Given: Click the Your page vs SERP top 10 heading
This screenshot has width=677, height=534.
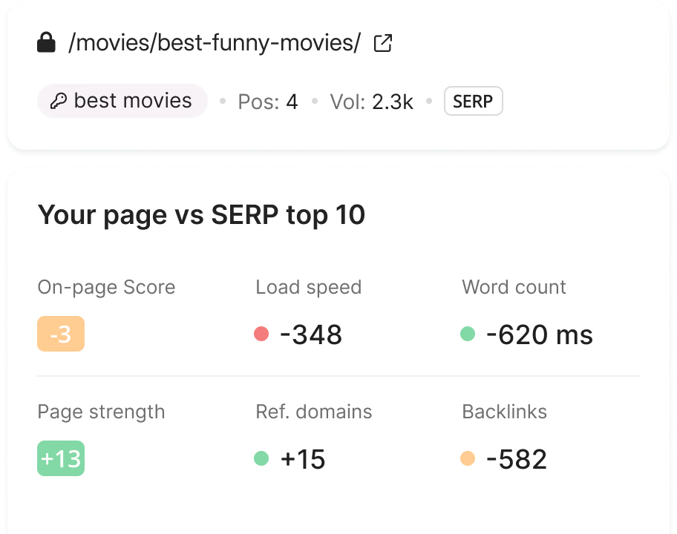Looking at the screenshot, I should [201, 215].
